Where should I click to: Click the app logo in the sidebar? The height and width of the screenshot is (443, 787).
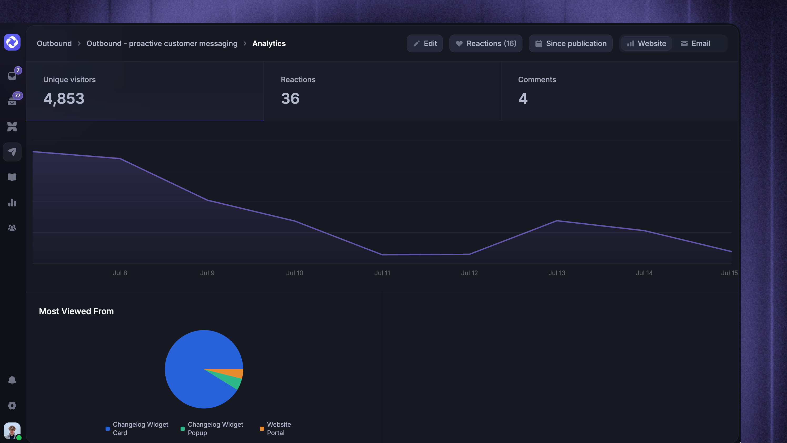click(12, 42)
